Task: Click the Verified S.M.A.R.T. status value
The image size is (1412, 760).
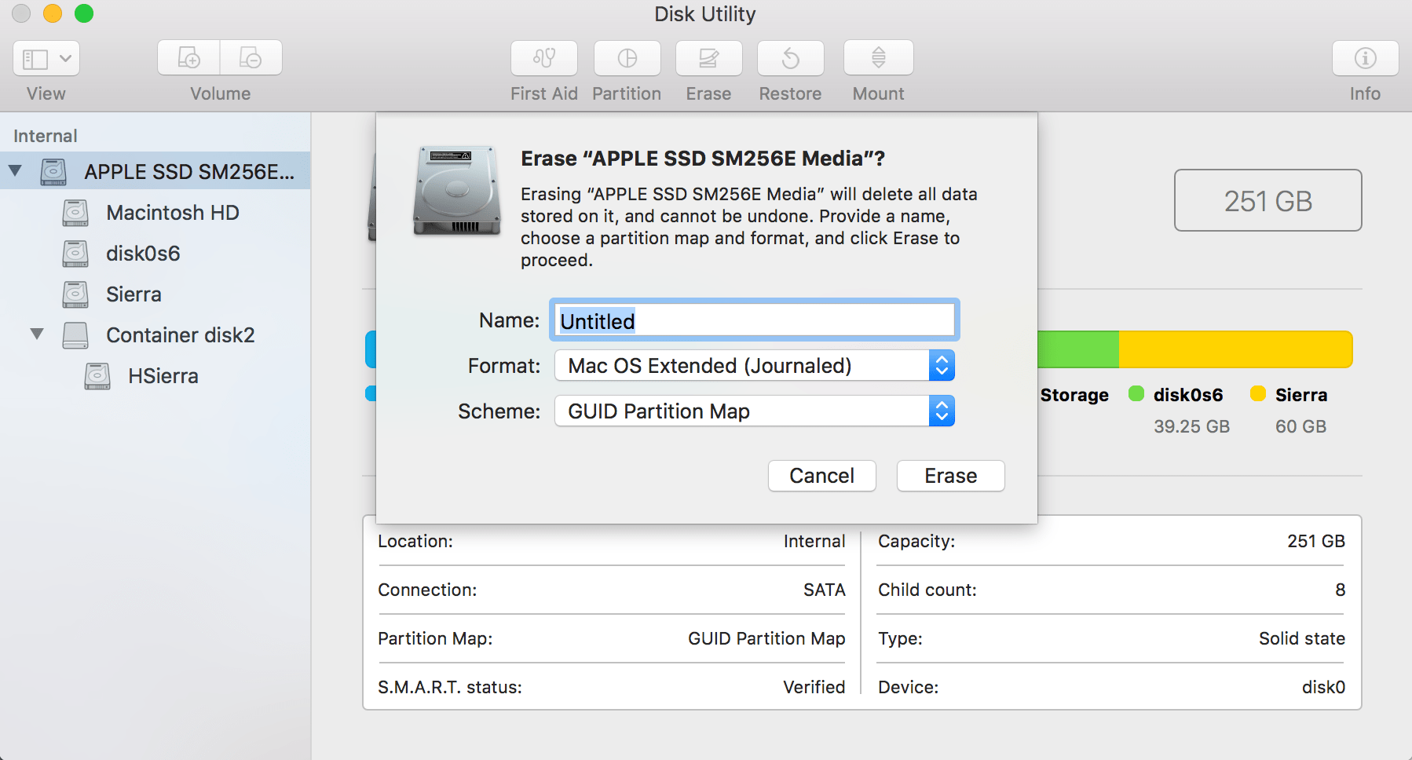Action: [814, 687]
